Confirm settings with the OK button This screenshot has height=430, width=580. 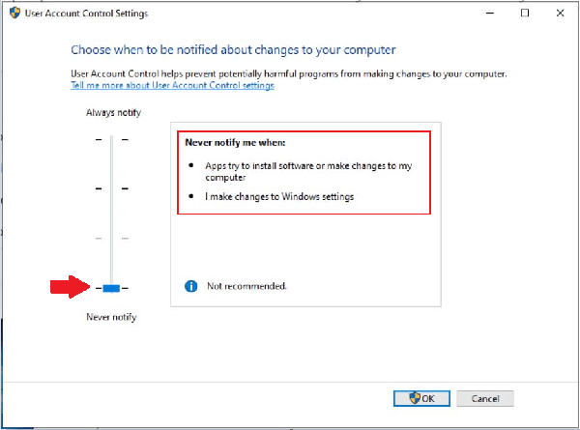[x=421, y=398]
